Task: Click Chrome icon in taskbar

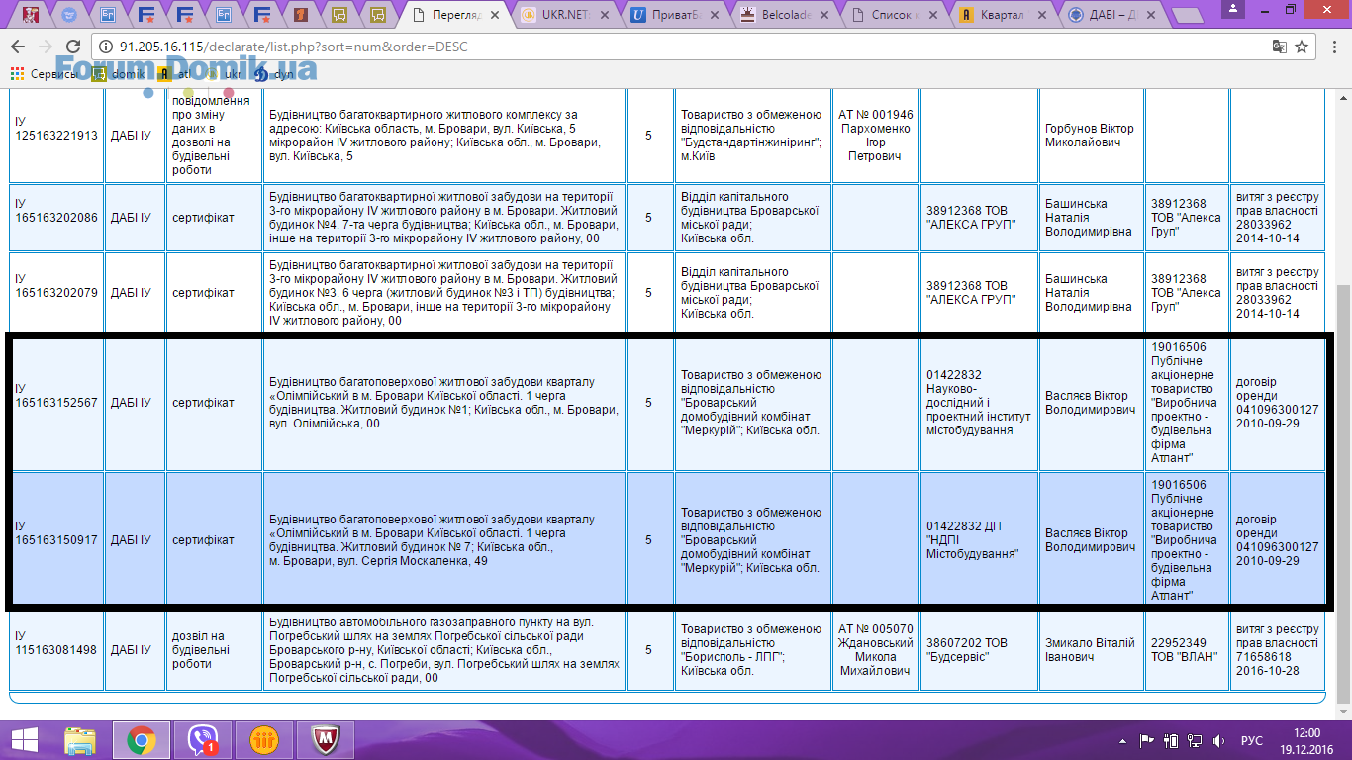Action: [x=141, y=740]
